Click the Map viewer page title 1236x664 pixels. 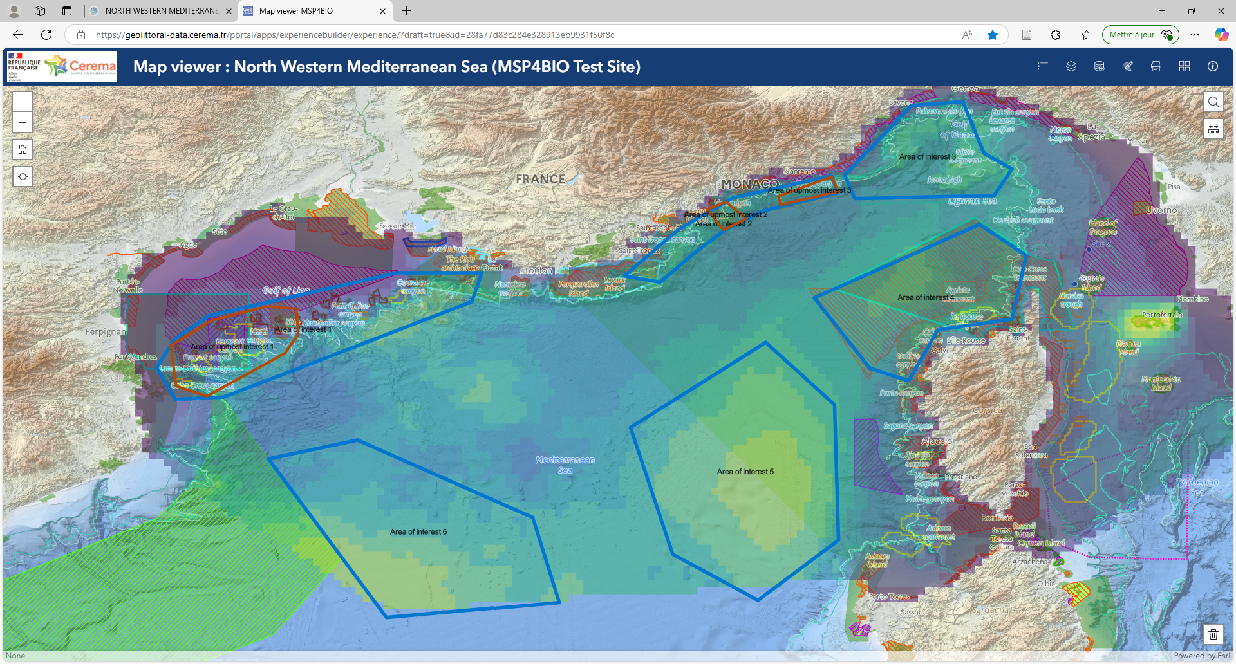387,66
